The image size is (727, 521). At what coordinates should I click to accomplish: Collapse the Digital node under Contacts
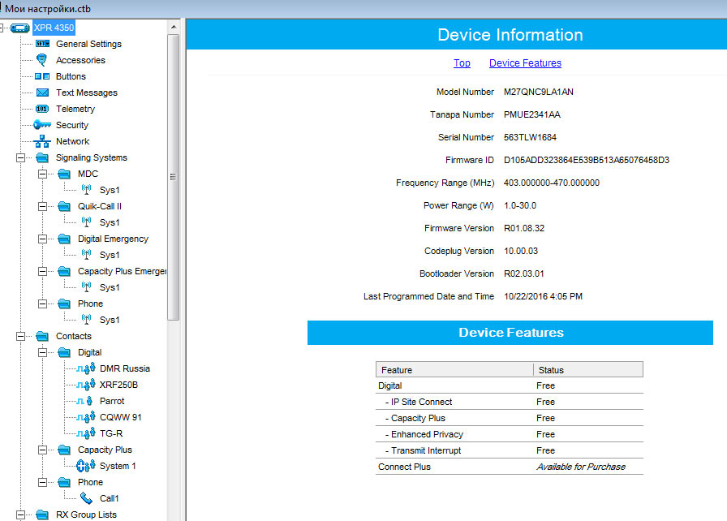coord(42,352)
